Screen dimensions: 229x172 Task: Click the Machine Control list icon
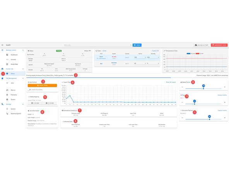click(x=2, y=50)
